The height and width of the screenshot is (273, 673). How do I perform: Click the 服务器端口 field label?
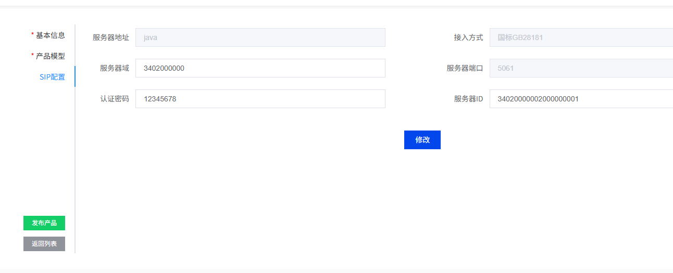[465, 68]
